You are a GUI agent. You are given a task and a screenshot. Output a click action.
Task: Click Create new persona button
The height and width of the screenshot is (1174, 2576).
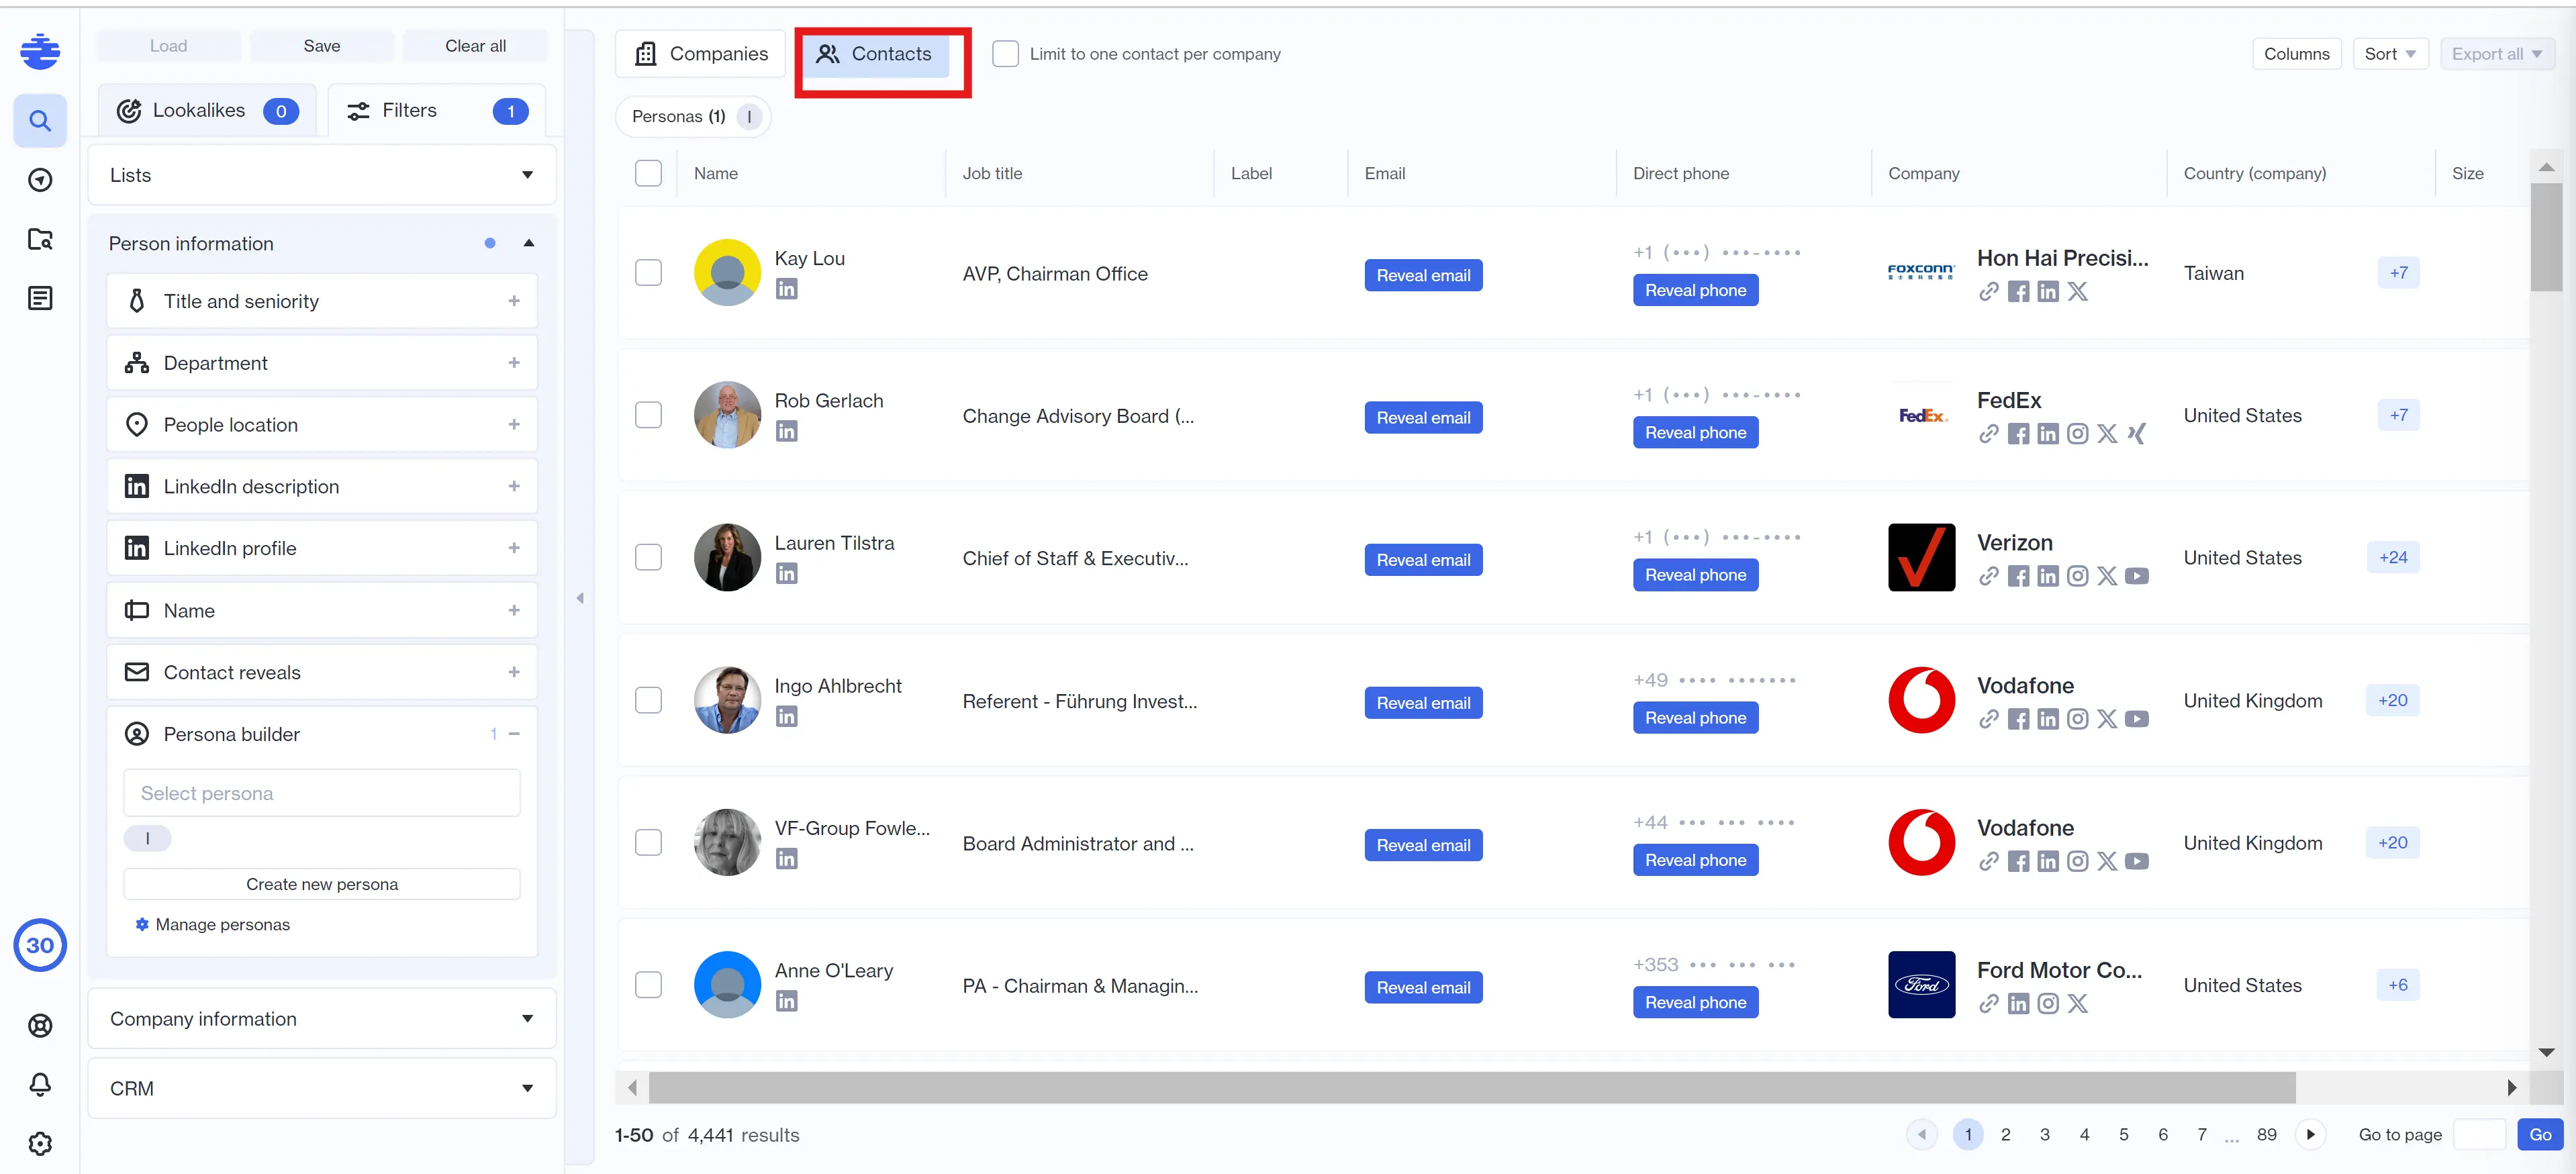pos(322,884)
